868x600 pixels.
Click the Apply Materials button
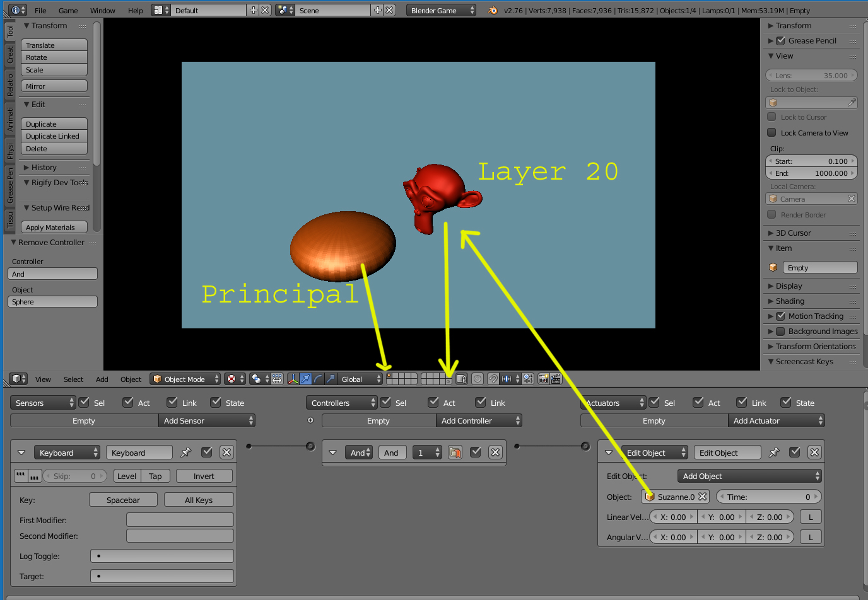pos(54,228)
